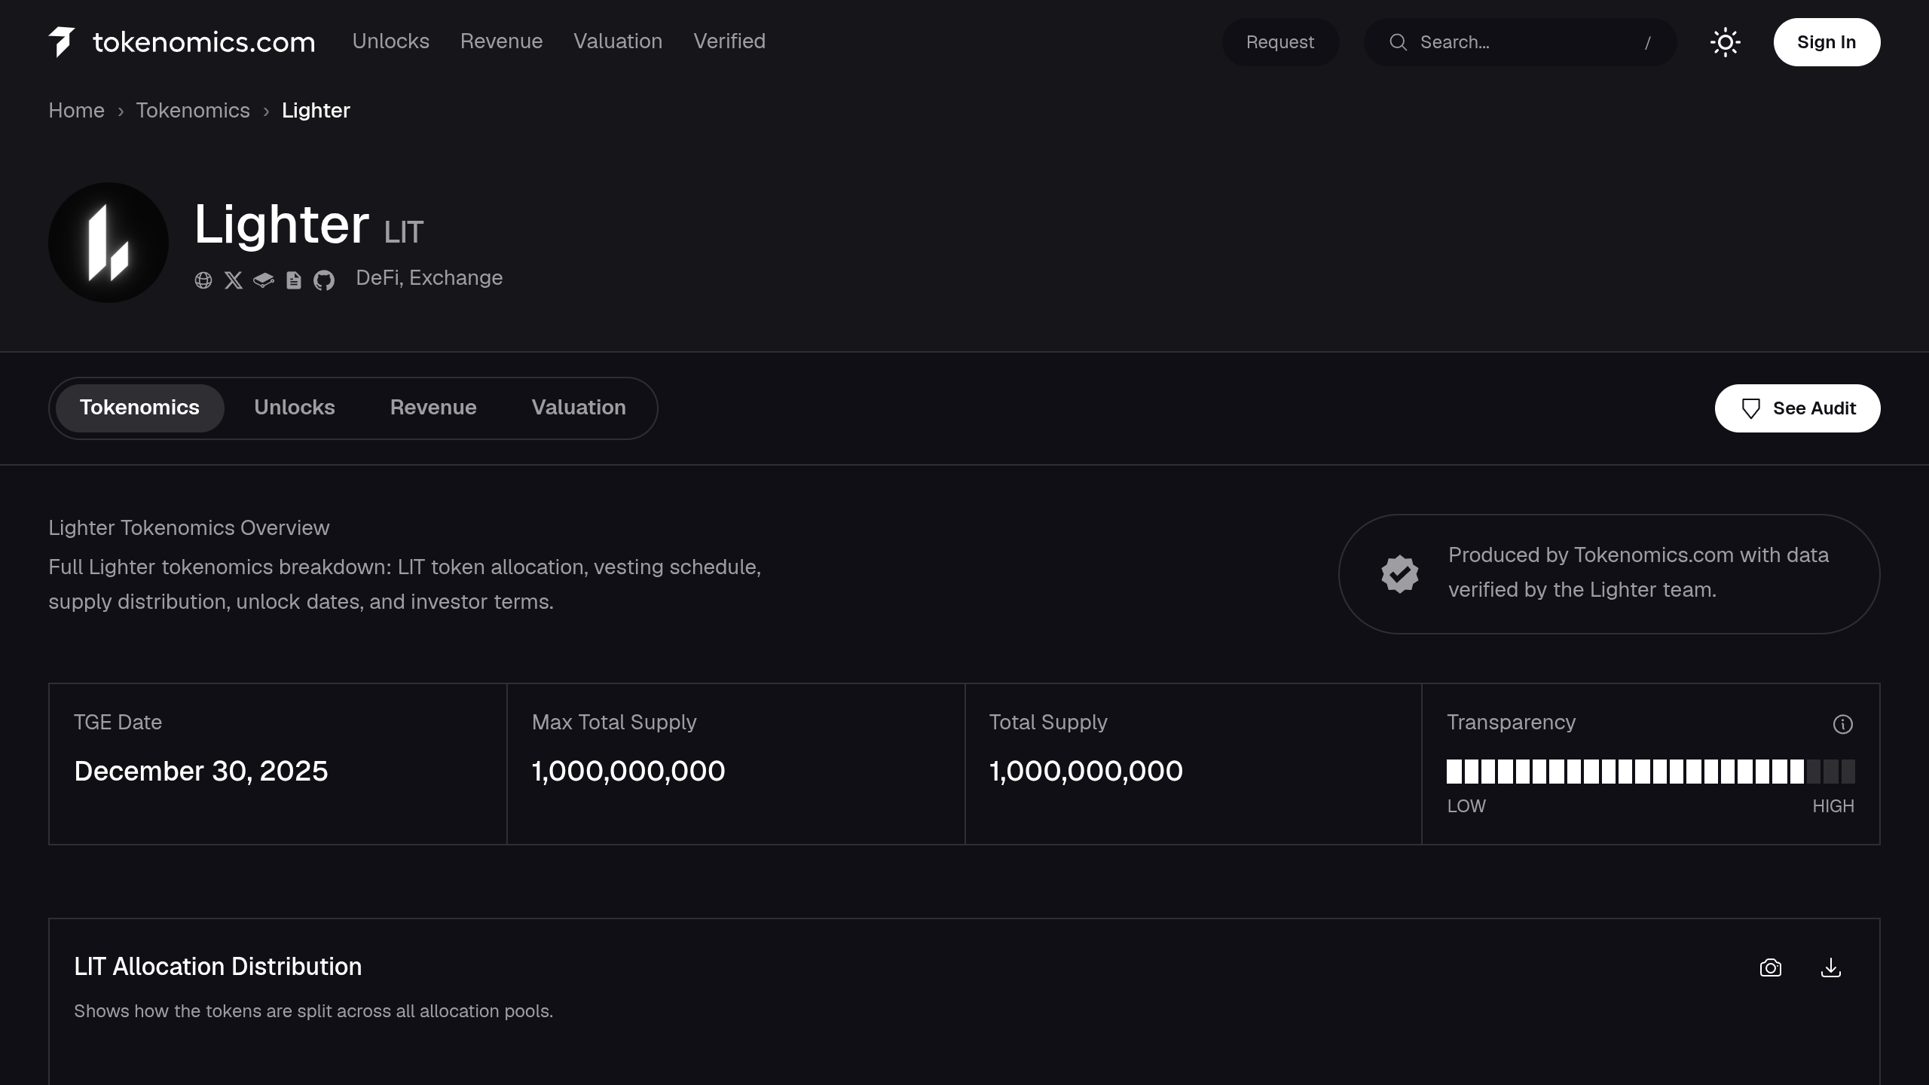Switch to the Unlocks tab

coord(295,408)
